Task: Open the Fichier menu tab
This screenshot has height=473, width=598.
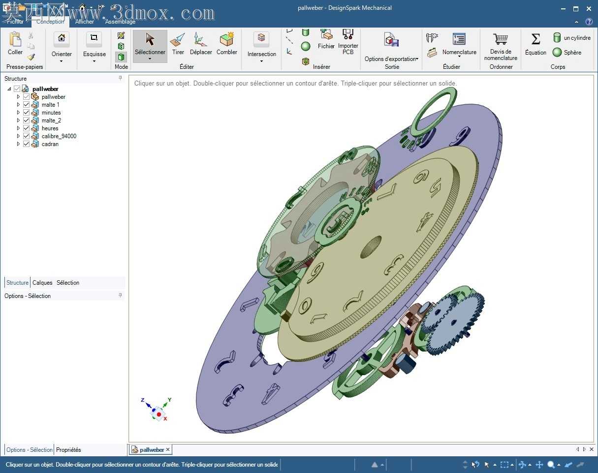Action: (x=15, y=22)
